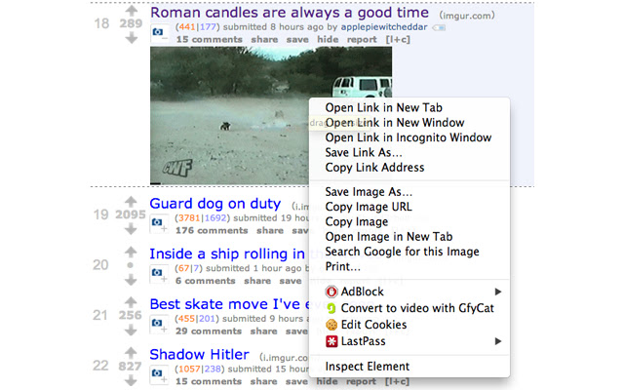Expand image preview on Best skate move post
The image size is (624, 390).
click(x=158, y=325)
